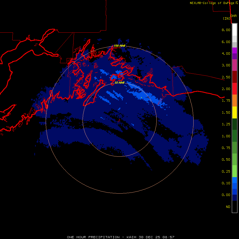
Task: Select the 0.75 legend value
Action: click(x=226, y=148)
